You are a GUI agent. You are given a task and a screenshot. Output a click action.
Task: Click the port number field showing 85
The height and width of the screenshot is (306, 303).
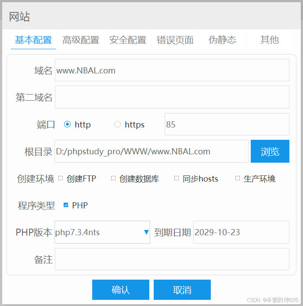(x=227, y=124)
